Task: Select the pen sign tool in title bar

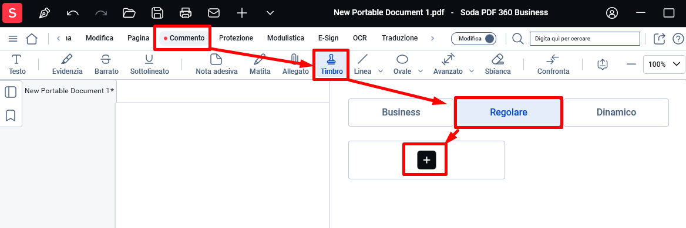Action: pyautogui.click(x=45, y=13)
